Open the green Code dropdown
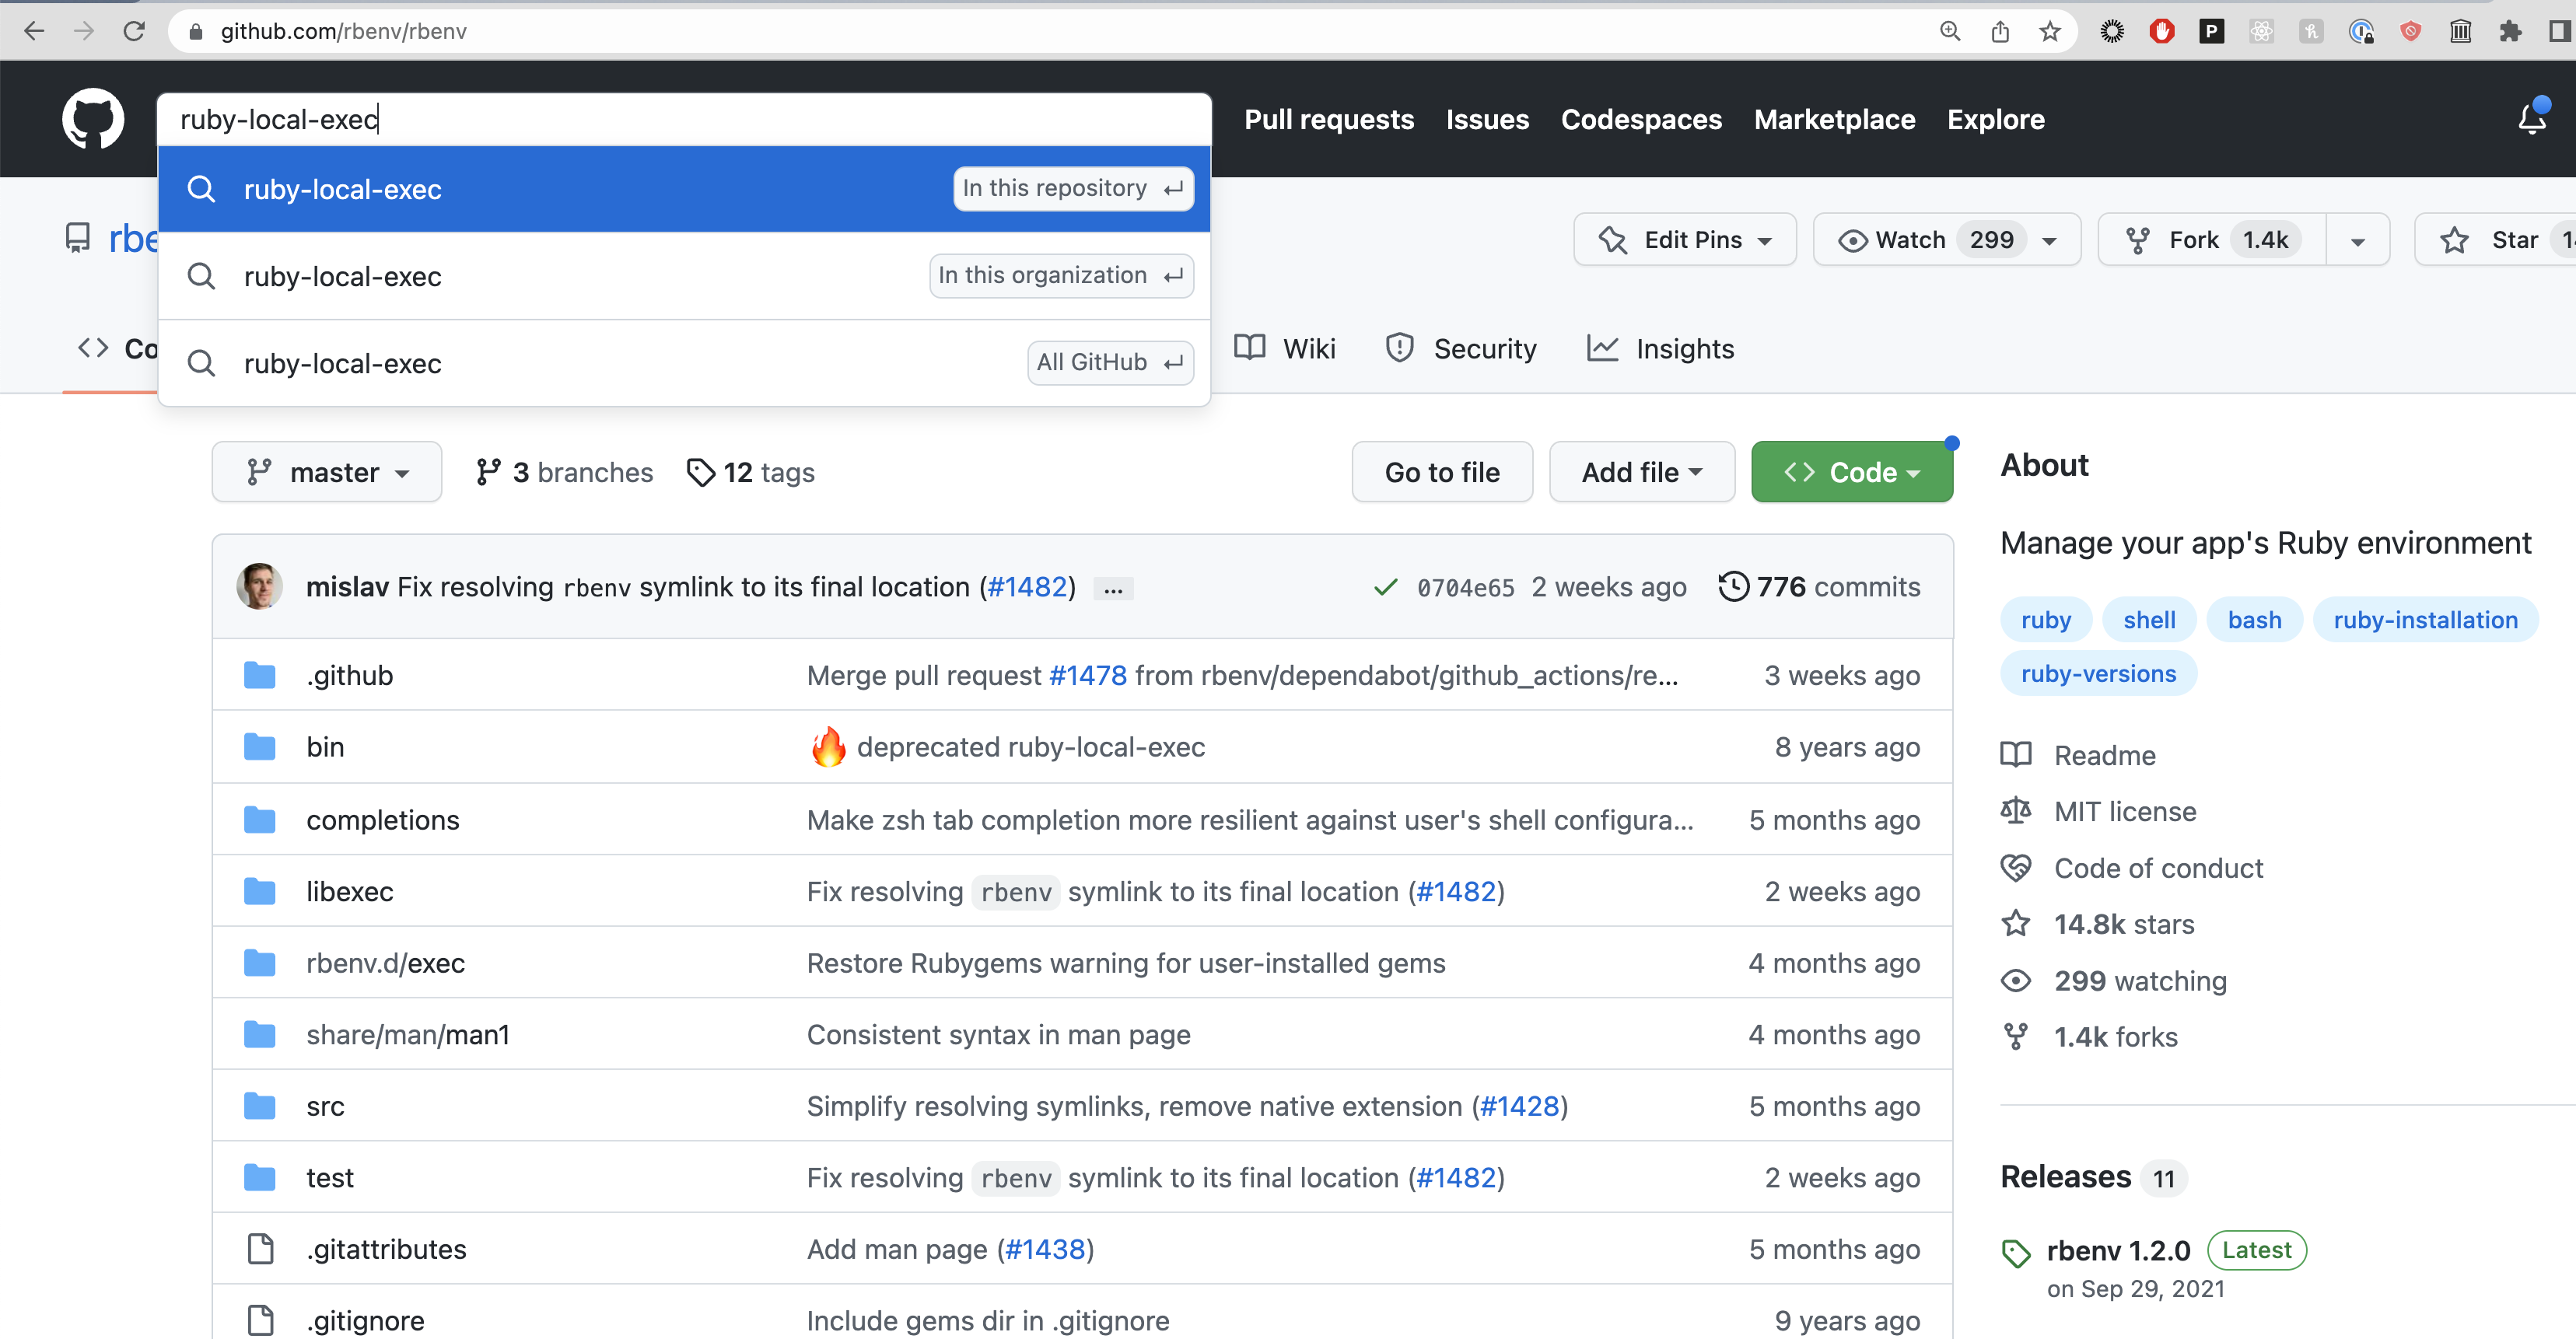This screenshot has height=1339, width=2576. [1852, 472]
